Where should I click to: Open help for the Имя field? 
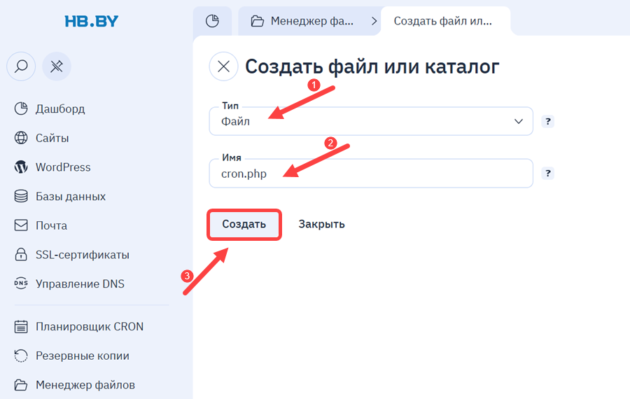[547, 173]
